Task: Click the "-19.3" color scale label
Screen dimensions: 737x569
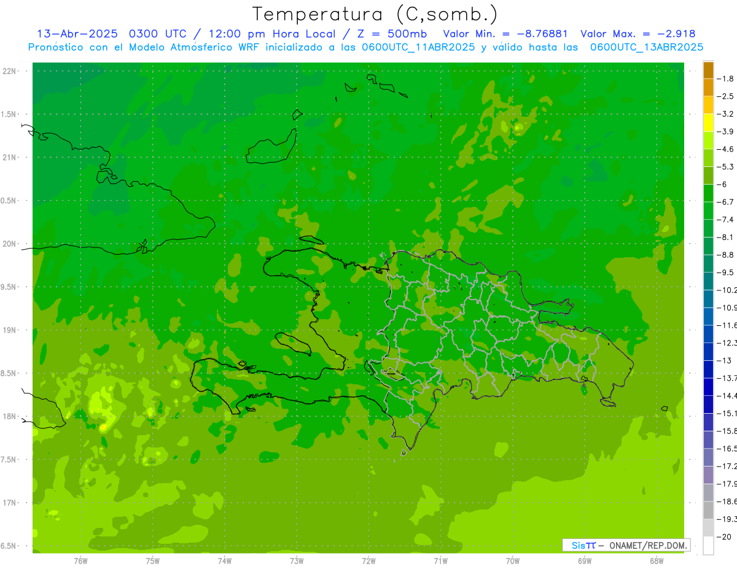Action: (x=728, y=519)
